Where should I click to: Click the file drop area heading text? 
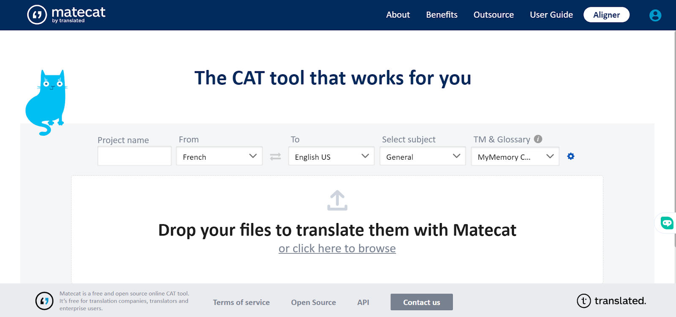pyautogui.click(x=337, y=230)
